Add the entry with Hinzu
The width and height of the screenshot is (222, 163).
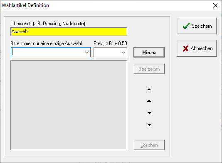pos(149,53)
